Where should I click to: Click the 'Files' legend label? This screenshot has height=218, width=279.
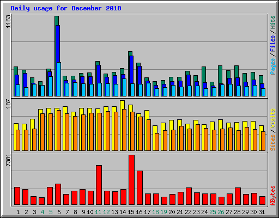272,44
